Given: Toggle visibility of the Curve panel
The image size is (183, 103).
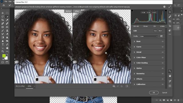Looking at the screenshot, I should coord(163,47).
